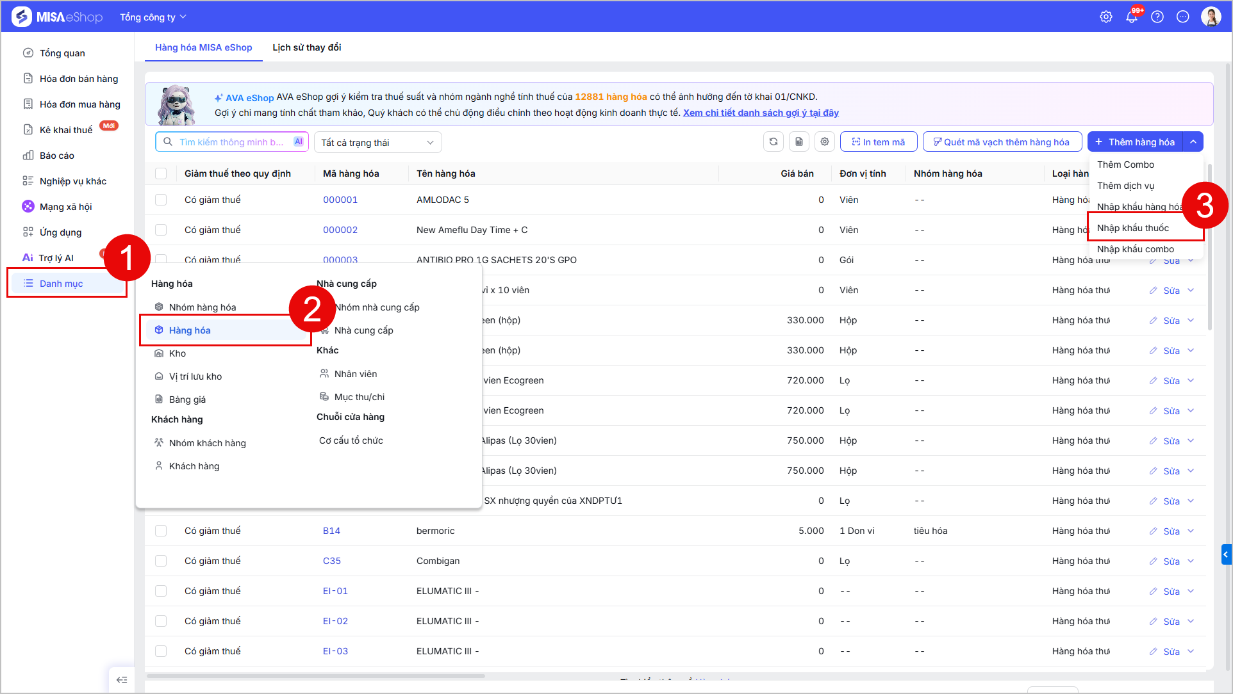This screenshot has width=1233, height=694.
Task: Click the Nhóm hàng hóa cube icon
Action: click(159, 307)
